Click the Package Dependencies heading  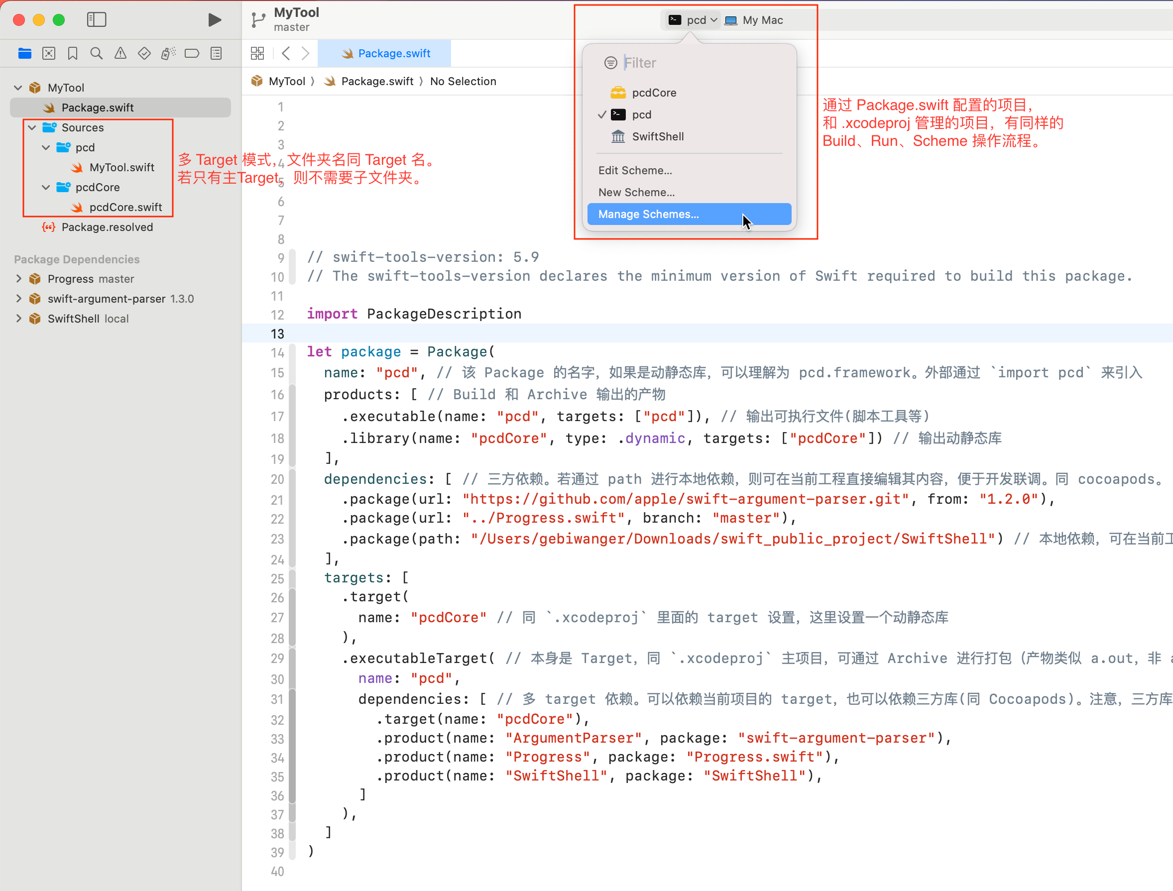(77, 259)
